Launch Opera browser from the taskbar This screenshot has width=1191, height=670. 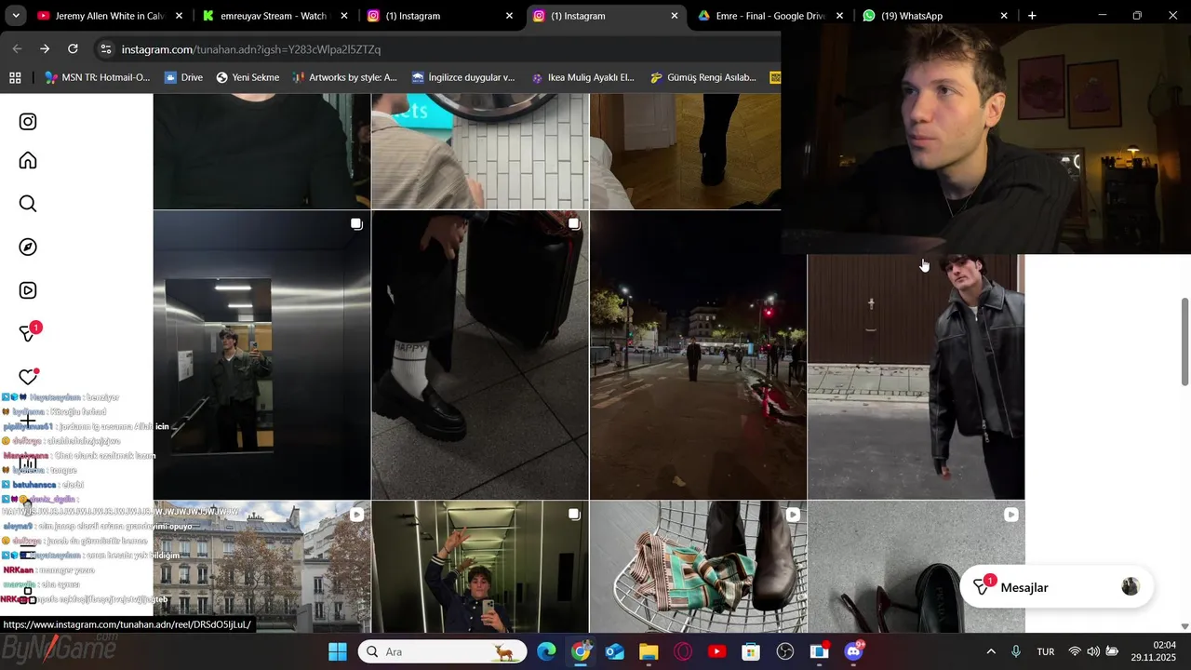(683, 651)
